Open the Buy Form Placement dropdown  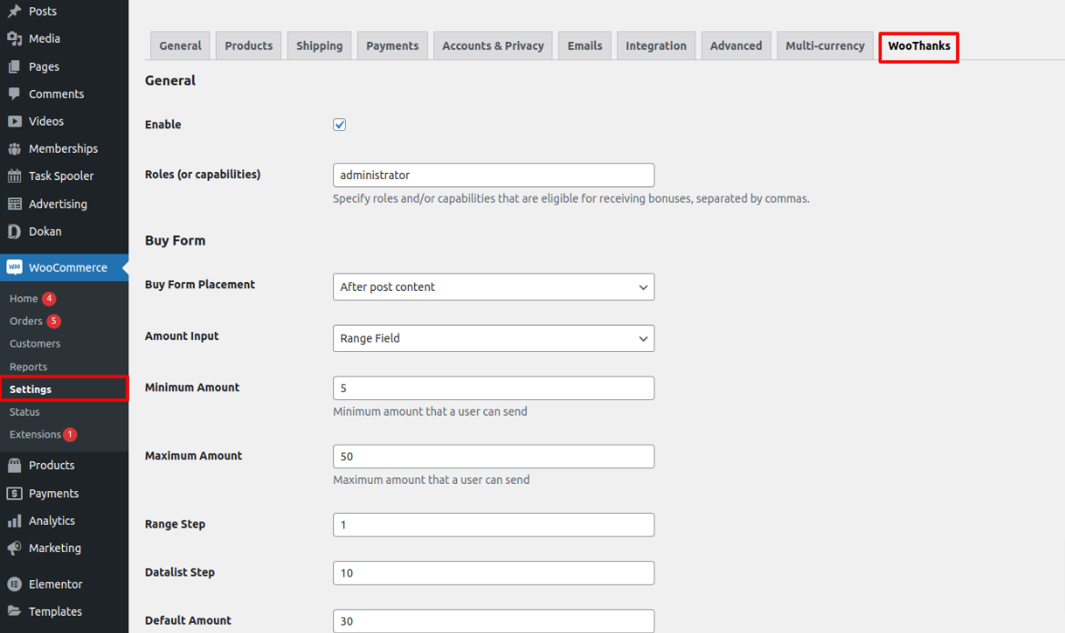492,286
